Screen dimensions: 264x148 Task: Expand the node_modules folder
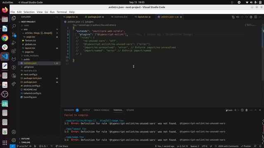tap(31, 55)
